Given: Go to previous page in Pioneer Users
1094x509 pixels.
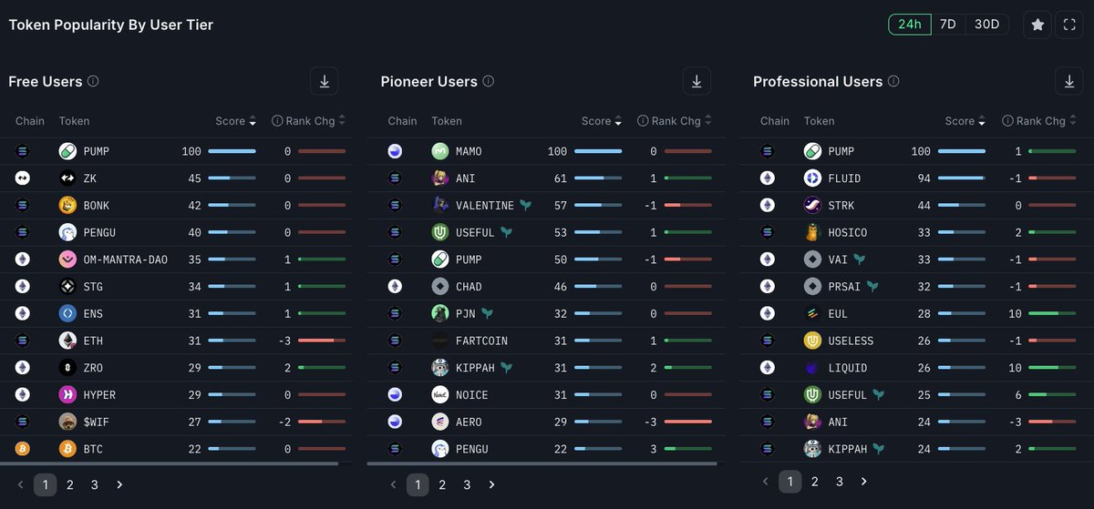Looking at the screenshot, I should [x=393, y=485].
